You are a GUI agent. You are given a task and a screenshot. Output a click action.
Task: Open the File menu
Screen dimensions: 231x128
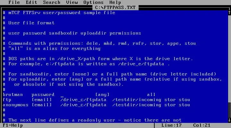coord(14,2)
